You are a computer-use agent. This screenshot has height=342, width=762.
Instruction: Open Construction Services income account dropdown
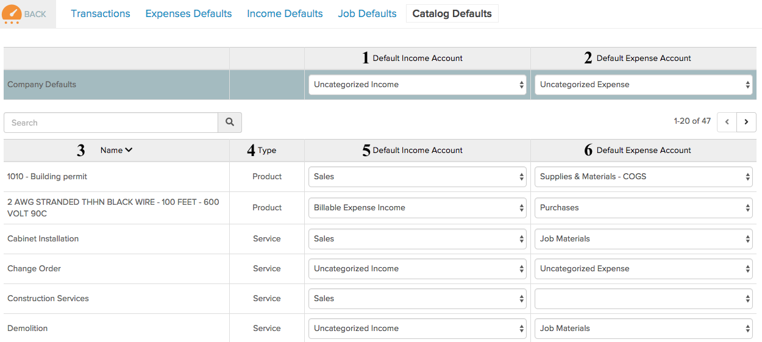point(418,299)
